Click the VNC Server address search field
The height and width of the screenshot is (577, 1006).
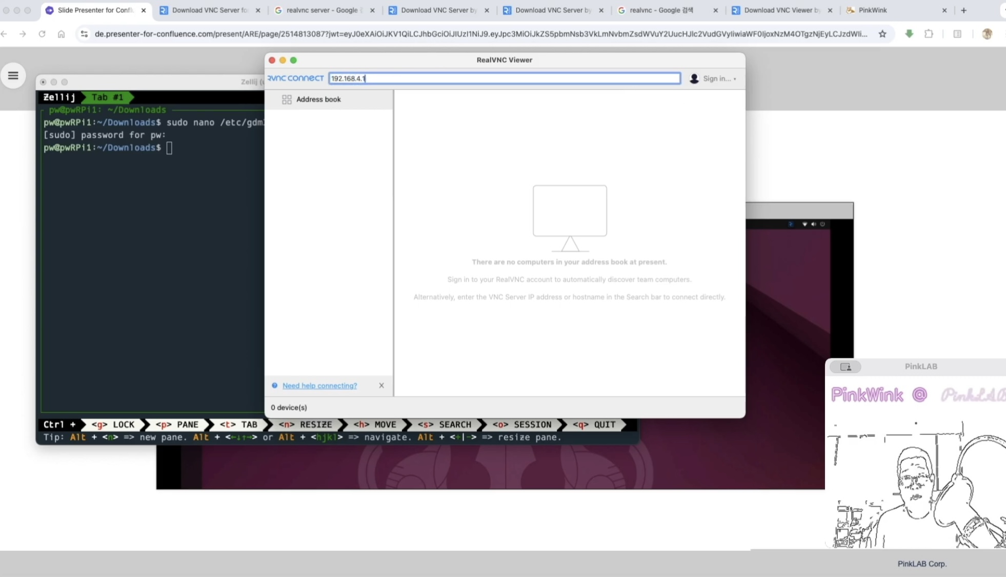coord(505,78)
